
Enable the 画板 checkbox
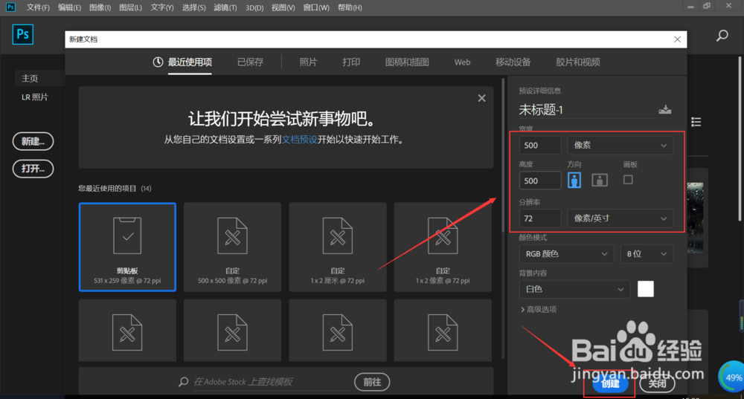click(628, 180)
